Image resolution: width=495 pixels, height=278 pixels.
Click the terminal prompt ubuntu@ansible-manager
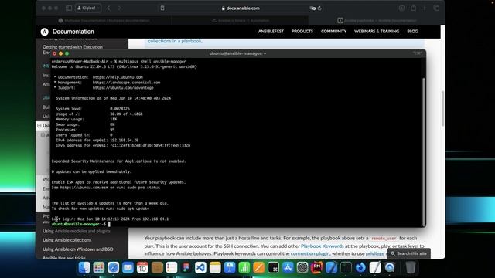(79, 224)
